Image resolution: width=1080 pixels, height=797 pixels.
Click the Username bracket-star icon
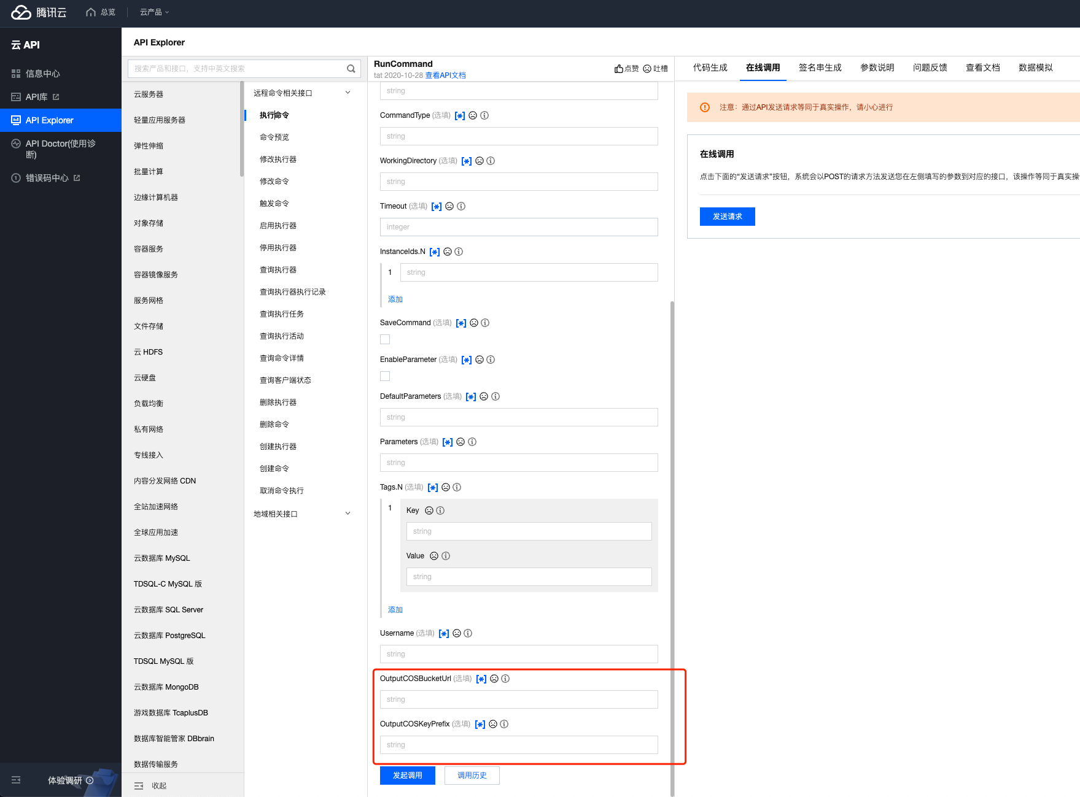[444, 634]
